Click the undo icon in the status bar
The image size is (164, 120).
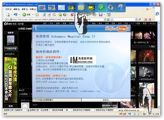coord(130,114)
